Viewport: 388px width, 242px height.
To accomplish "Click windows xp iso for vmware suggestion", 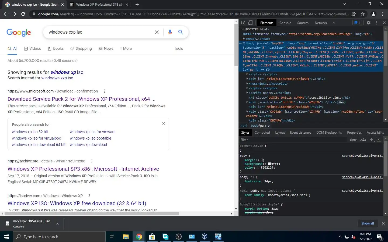I will (x=92, y=132).
